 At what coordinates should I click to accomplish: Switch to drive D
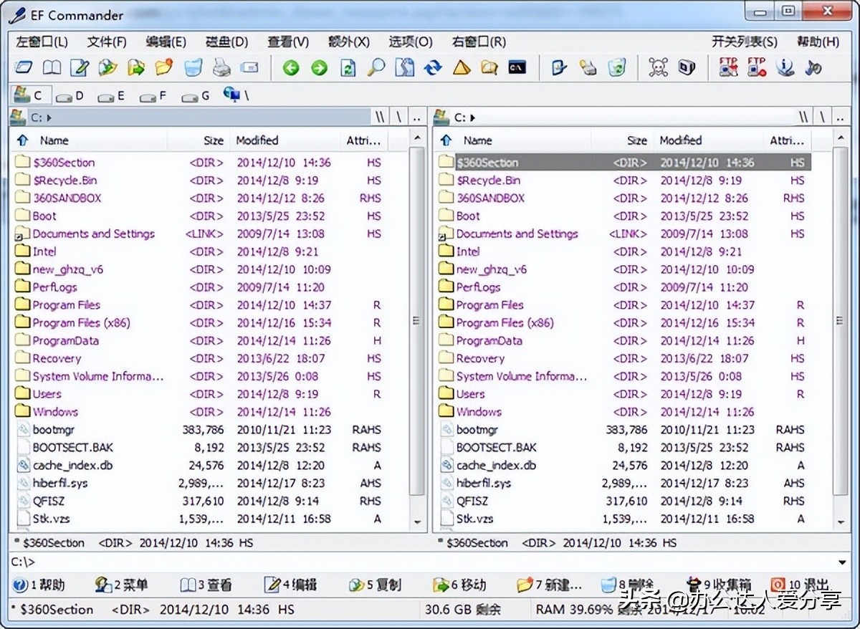(x=70, y=95)
